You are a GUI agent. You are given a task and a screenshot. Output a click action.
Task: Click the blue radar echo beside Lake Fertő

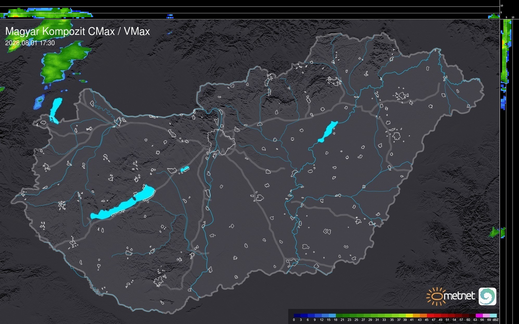(39, 102)
